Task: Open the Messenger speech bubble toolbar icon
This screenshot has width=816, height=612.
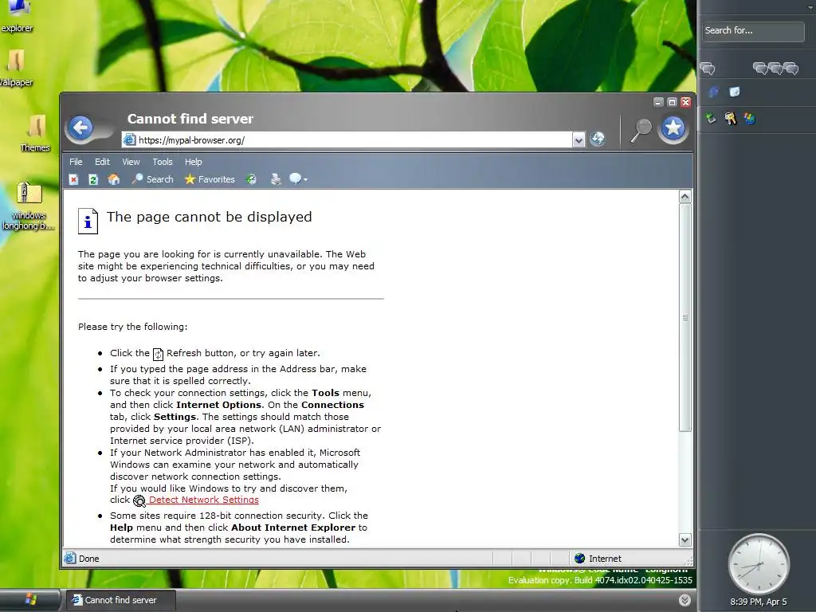Action: point(295,179)
